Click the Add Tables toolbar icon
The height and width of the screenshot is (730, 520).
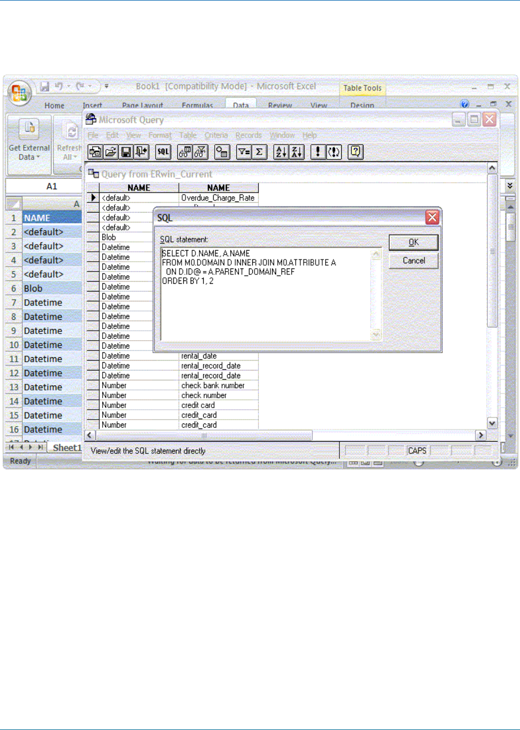tap(222, 152)
